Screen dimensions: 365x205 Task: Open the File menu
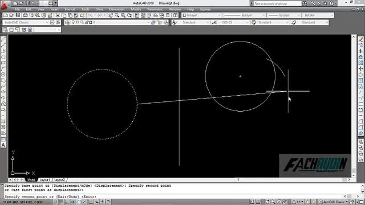[x=17, y=9]
